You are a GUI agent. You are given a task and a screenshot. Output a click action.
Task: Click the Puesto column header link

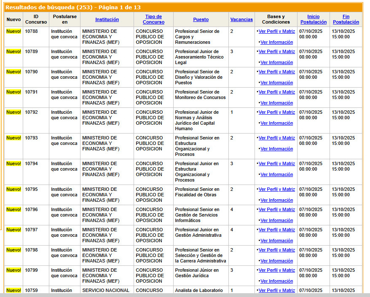201,19
